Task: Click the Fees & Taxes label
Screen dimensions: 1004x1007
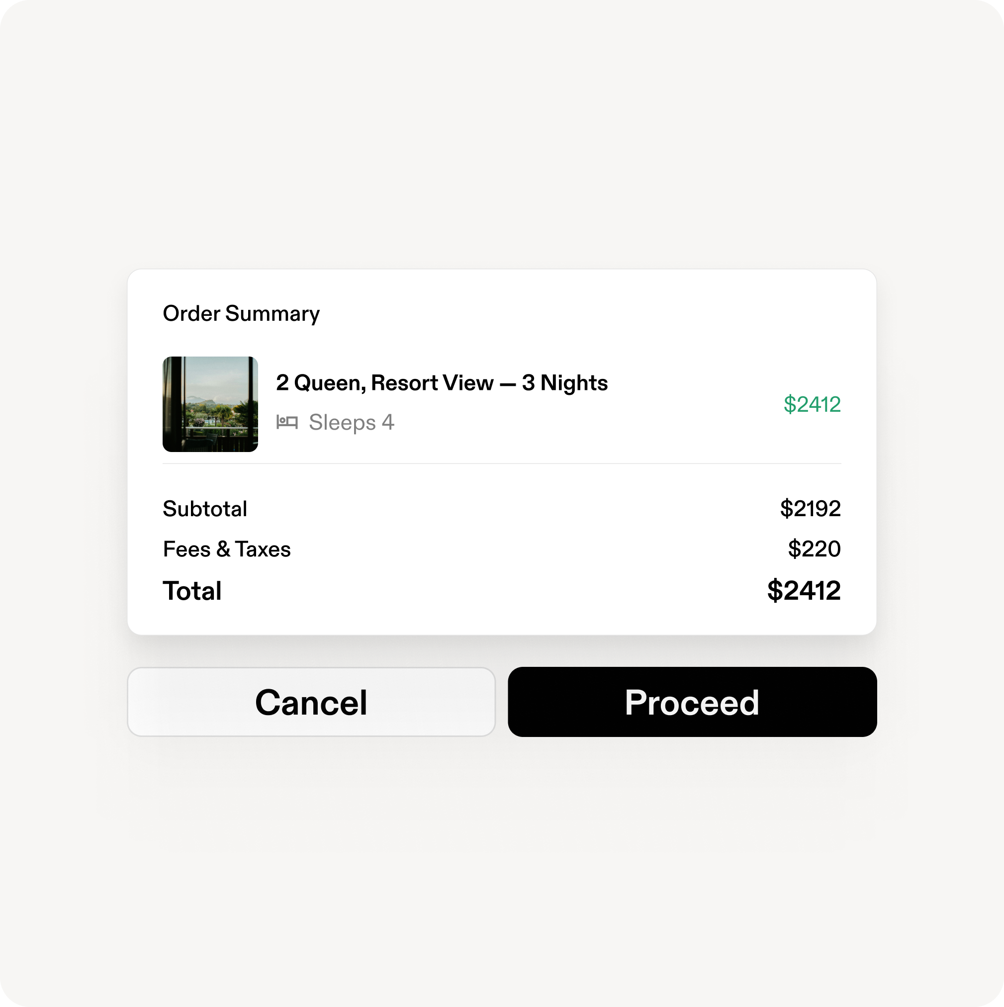Action: (227, 549)
